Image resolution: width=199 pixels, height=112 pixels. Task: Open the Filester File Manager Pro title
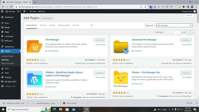tap(146, 72)
